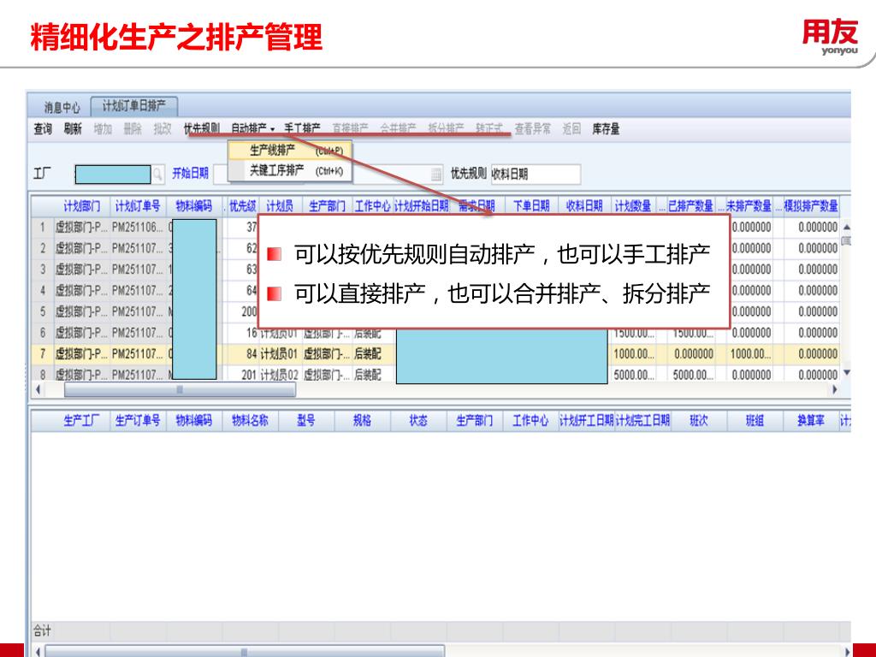
Task: Click the 规格 column header
Action: click(362, 421)
